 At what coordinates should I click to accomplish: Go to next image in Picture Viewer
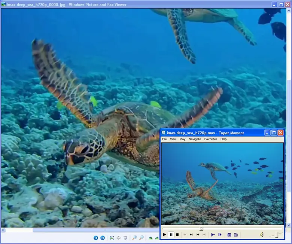click(x=103, y=238)
